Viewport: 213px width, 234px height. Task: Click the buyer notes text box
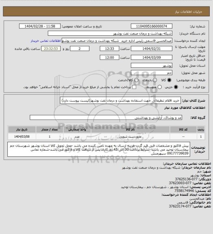(x=99, y=149)
